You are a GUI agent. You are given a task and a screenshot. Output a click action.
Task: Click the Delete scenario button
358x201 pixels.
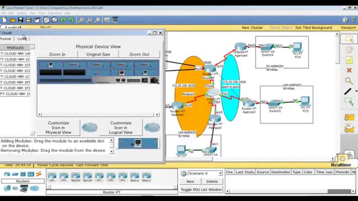[x=212, y=181]
